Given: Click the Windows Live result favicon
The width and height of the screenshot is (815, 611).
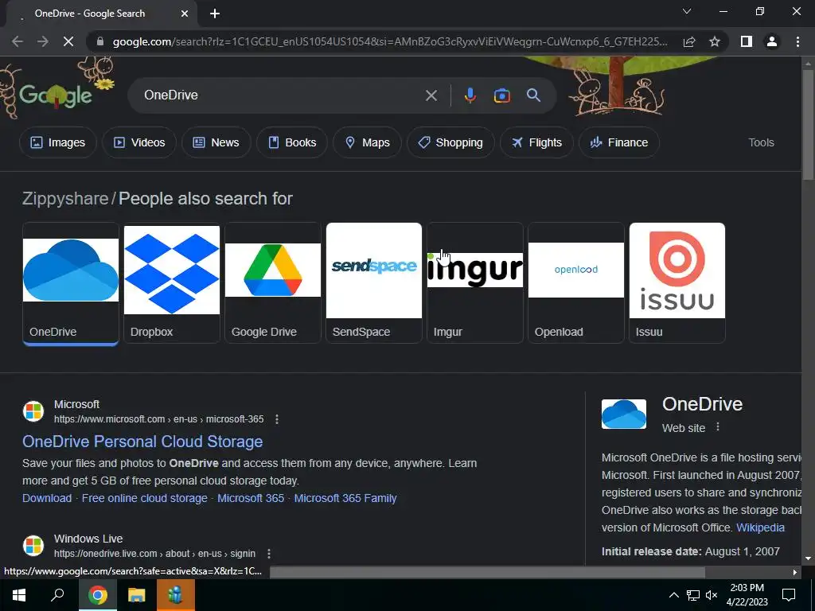Looking at the screenshot, I should pos(33,546).
